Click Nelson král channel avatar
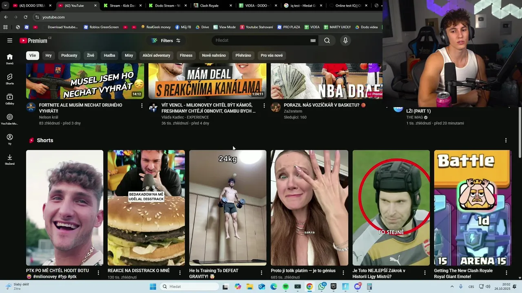 point(31,107)
